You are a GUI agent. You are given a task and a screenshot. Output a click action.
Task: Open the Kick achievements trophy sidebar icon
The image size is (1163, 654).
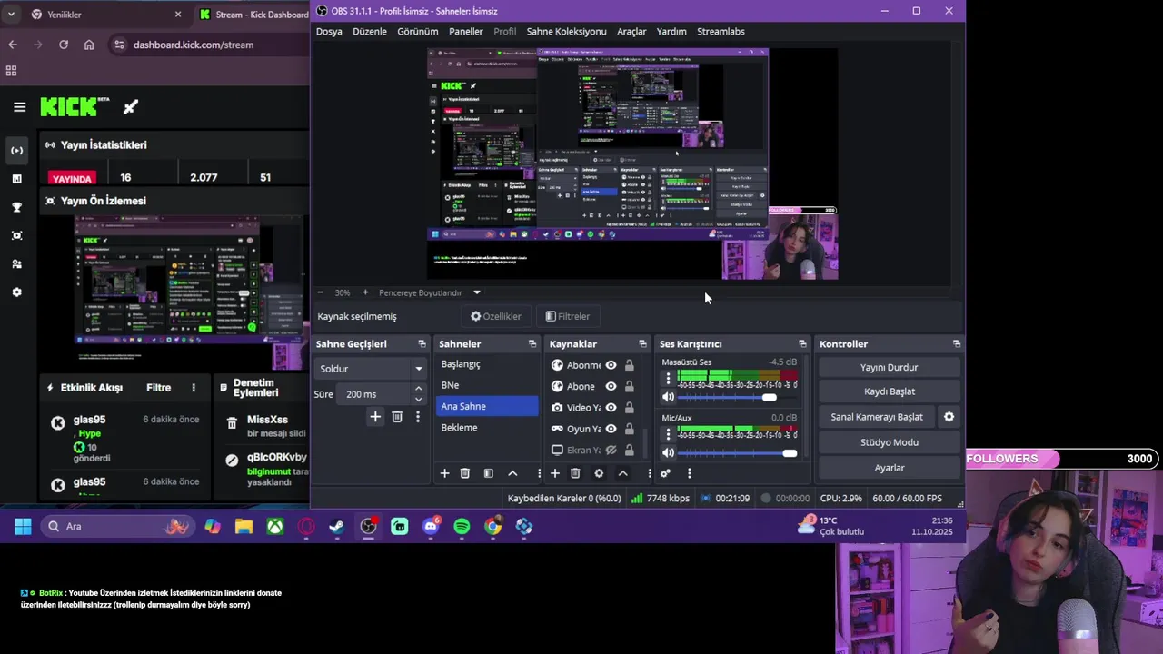point(17,207)
